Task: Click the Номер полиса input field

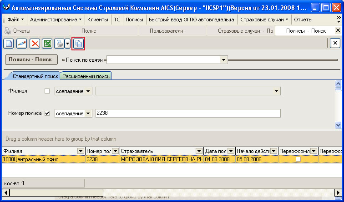Action: click(x=187, y=113)
